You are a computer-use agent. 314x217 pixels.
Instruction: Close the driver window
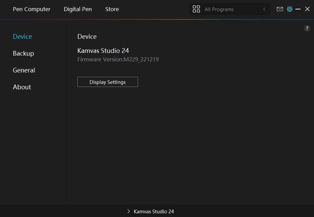coord(307,9)
